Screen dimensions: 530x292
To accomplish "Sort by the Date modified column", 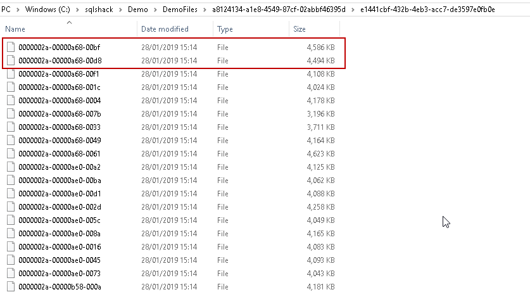I will pos(165,29).
